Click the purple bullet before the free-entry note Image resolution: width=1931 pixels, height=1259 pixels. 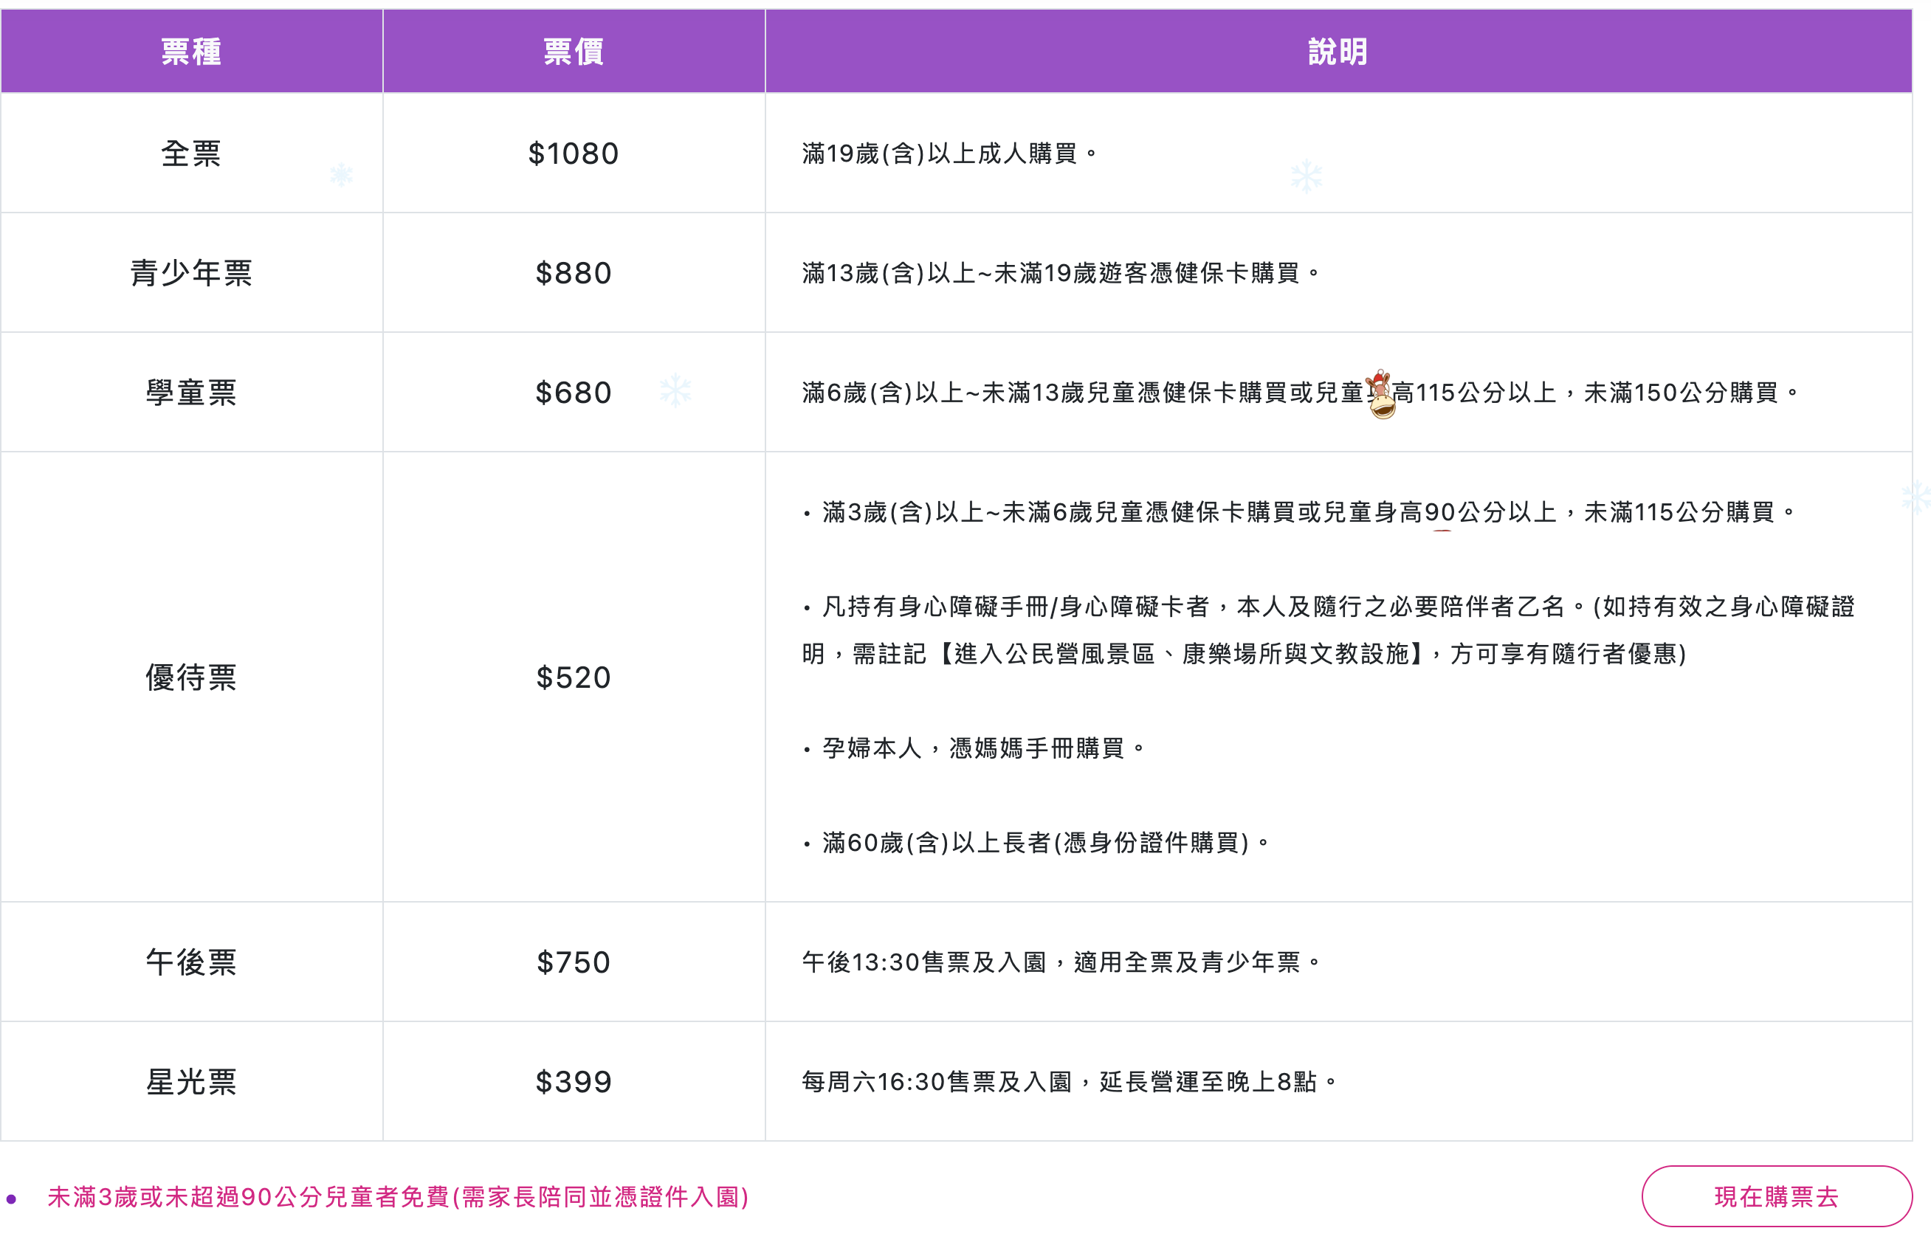(x=11, y=1198)
